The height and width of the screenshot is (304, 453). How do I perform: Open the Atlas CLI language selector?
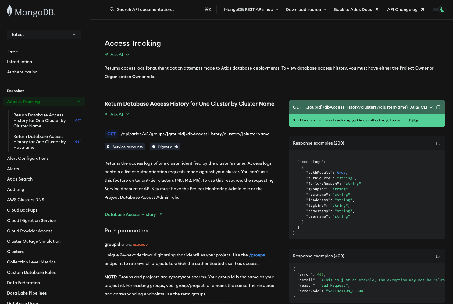pyautogui.click(x=421, y=107)
